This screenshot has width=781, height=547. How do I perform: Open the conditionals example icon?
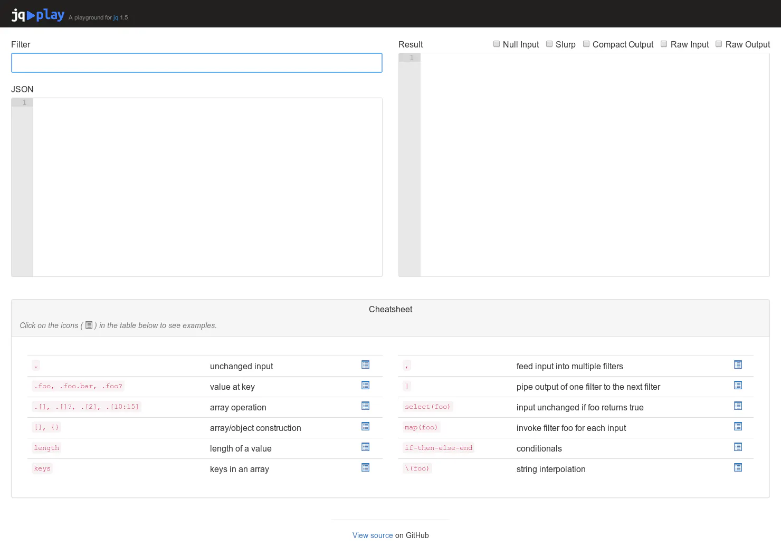coord(738,447)
